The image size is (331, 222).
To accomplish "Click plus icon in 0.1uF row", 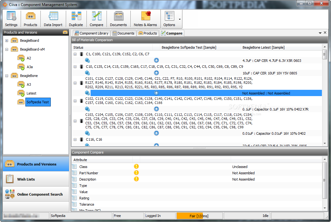I will [x=156, y=109].
